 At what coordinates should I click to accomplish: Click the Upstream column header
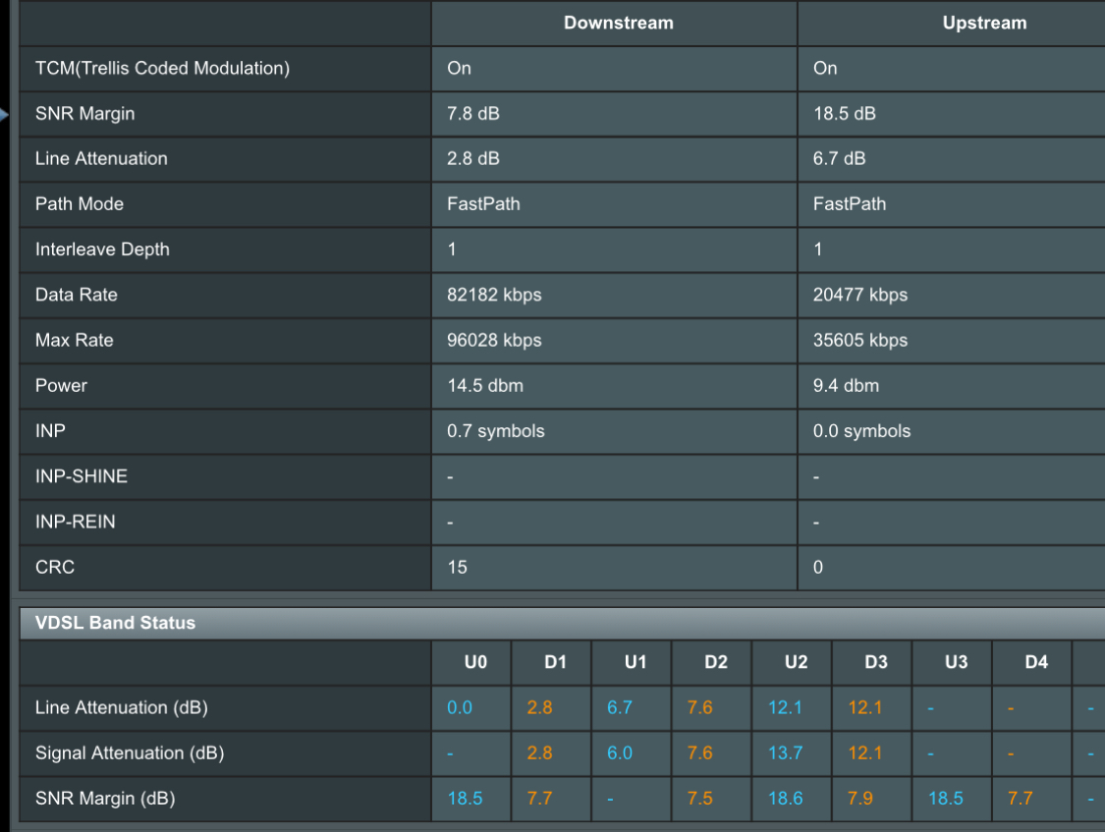point(984,24)
